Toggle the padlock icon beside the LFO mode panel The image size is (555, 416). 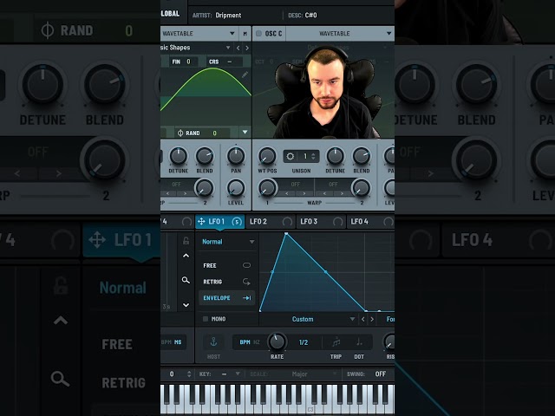click(186, 241)
